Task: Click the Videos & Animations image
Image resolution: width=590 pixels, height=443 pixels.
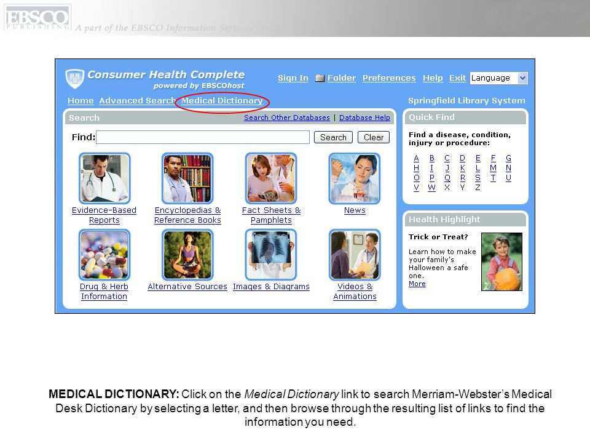Action: click(355, 255)
